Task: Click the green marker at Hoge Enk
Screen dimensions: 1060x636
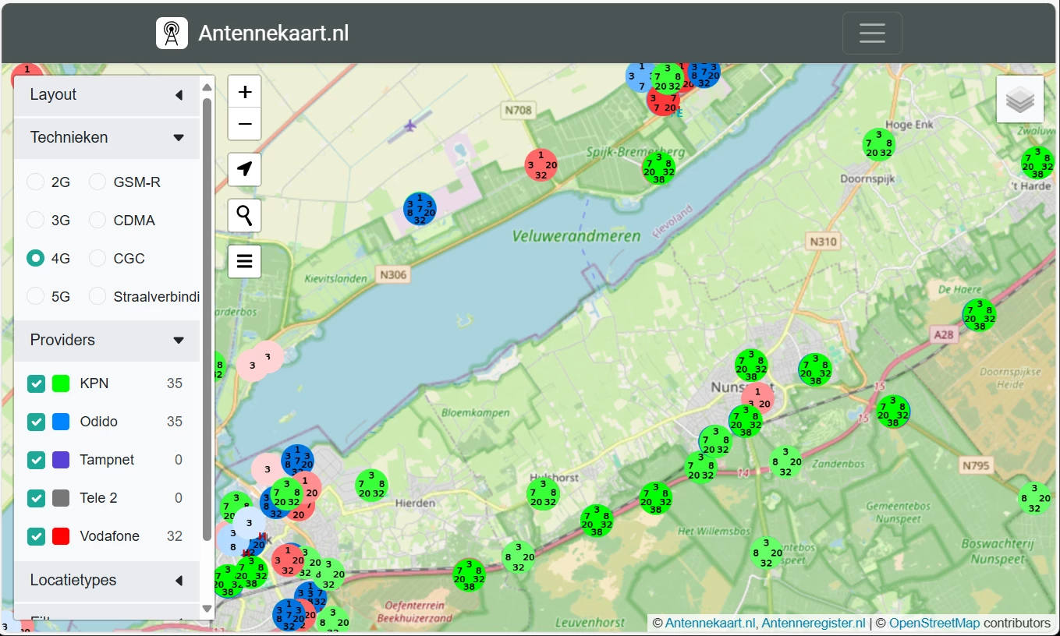Action: pyautogui.click(x=878, y=144)
